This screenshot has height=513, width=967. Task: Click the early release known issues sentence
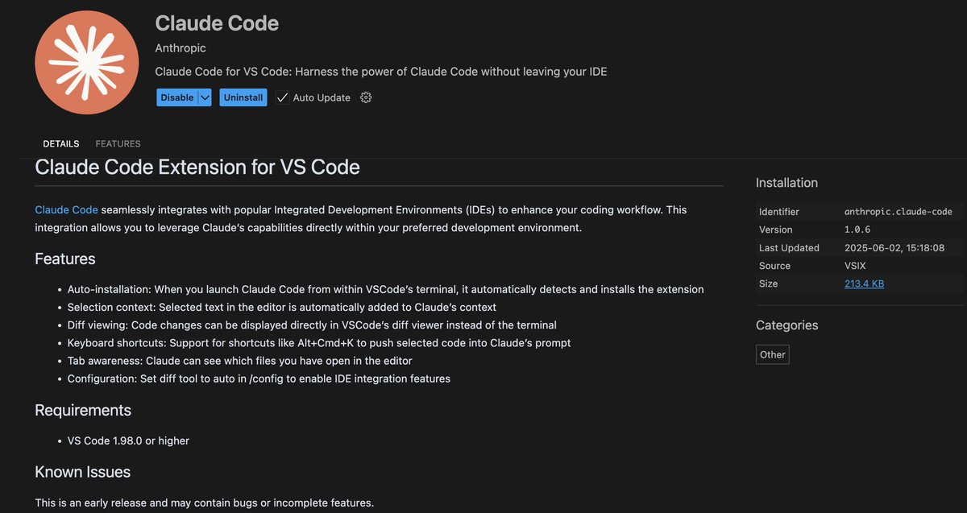pos(205,503)
